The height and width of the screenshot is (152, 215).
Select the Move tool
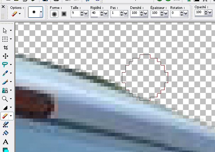[5, 56]
